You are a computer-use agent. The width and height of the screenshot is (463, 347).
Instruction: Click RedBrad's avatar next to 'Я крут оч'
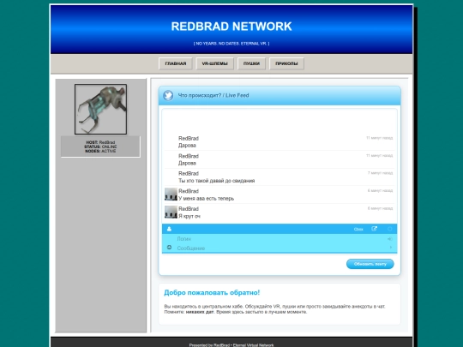171,212
